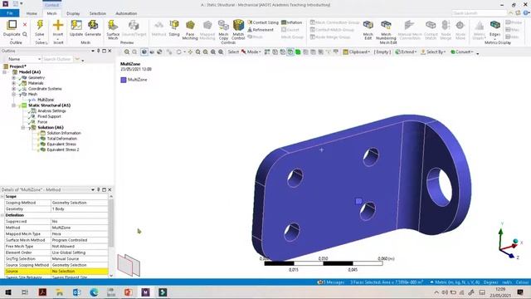The height and width of the screenshot is (299, 531).
Task: Select Total Deformation result
Action: 61,139
